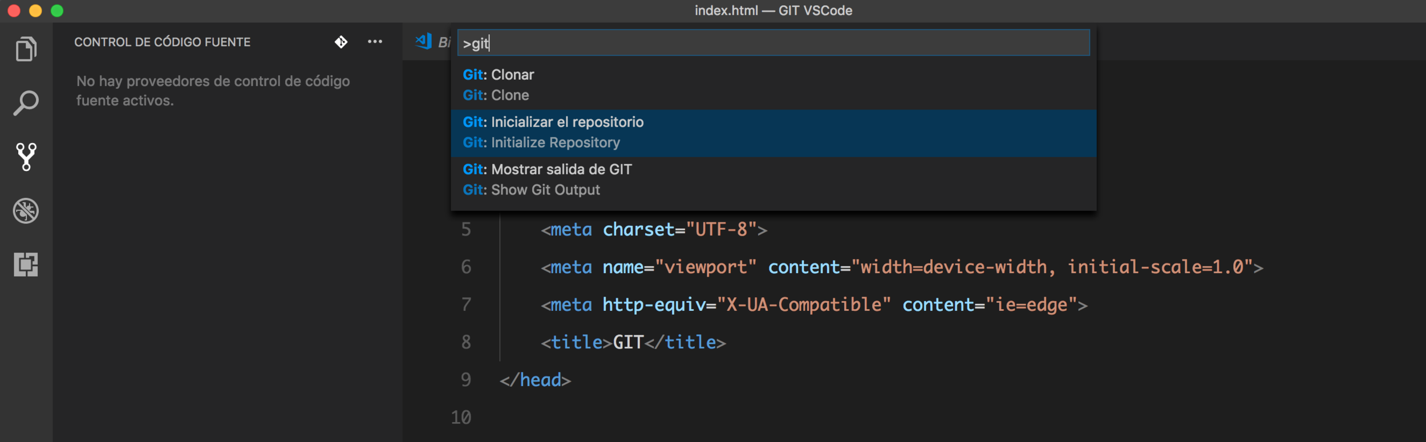The height and width of the screenshot is (442, 1426).
Task: Maximize the window with the green button
Action: [57, 11]
